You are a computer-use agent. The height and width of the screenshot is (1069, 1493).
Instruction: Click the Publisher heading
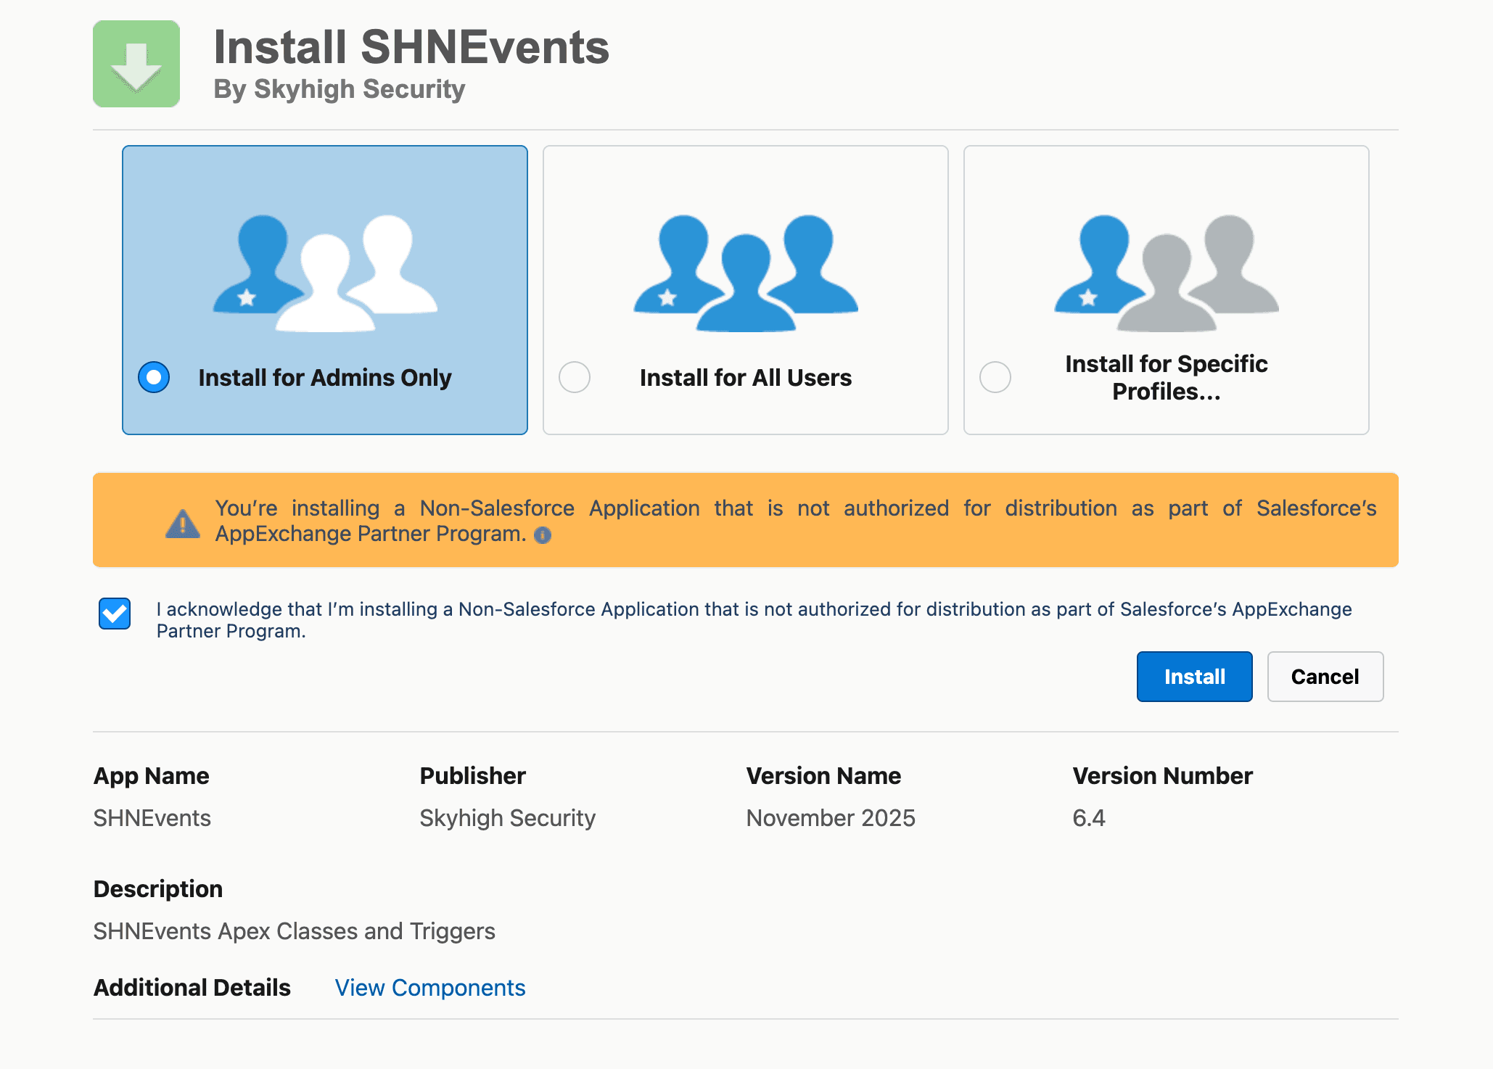click(x=473, y=776)
